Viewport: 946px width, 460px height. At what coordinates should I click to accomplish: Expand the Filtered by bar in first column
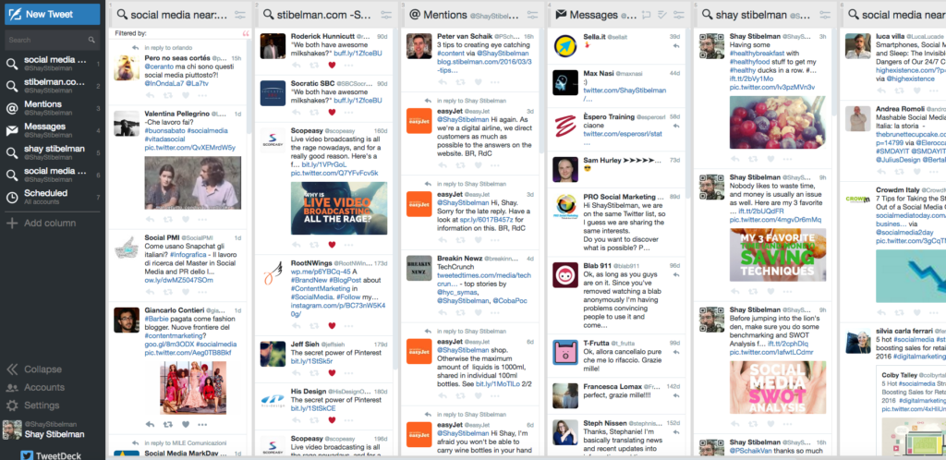pos(178,33)
